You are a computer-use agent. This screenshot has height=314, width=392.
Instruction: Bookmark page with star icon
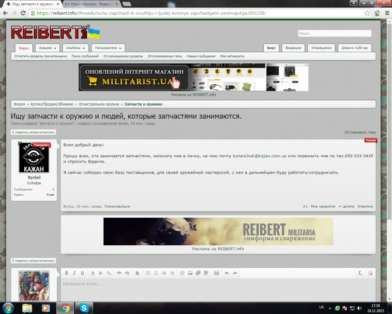point(367,13)
